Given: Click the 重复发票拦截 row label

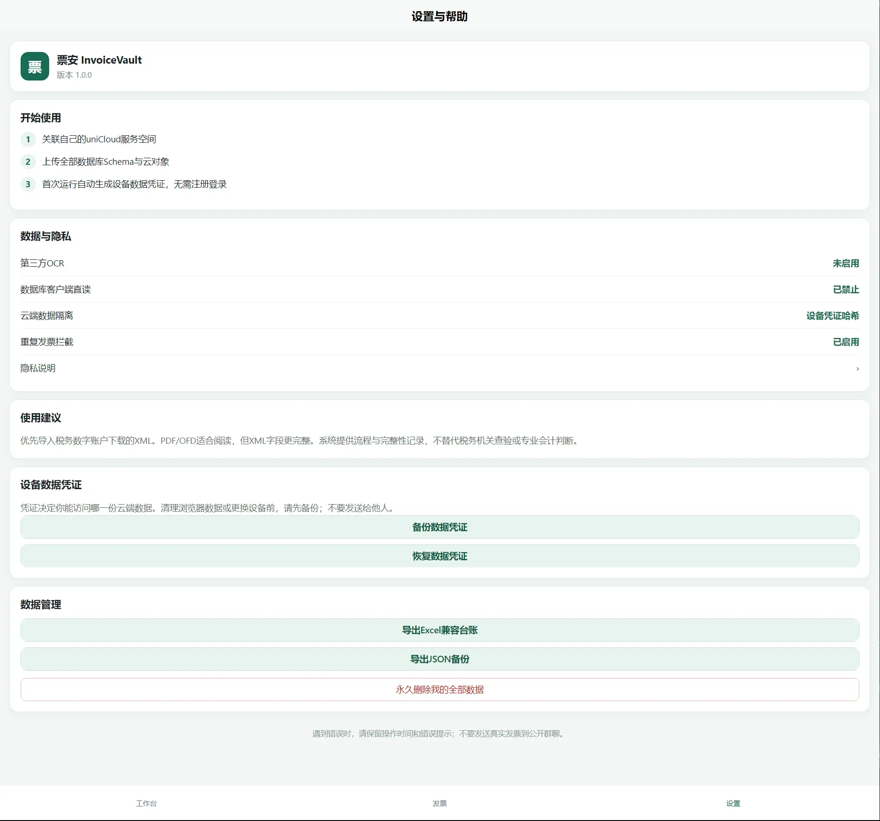Looking at the screenshot, I should point(47,342).
